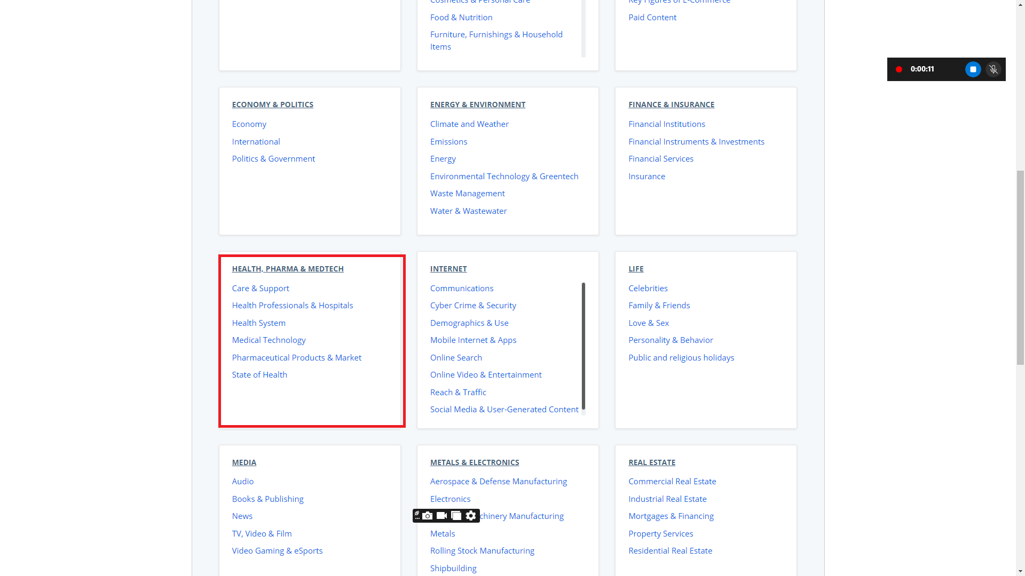
Task: Toggle the muted microphone button
Action: pyautogui.click(x=993, y=69)
